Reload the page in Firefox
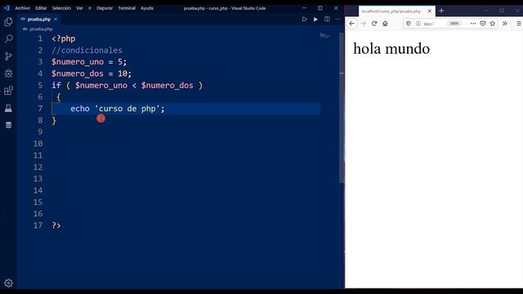The width and height of the screenshot is (523, 294). click(374, 24)
